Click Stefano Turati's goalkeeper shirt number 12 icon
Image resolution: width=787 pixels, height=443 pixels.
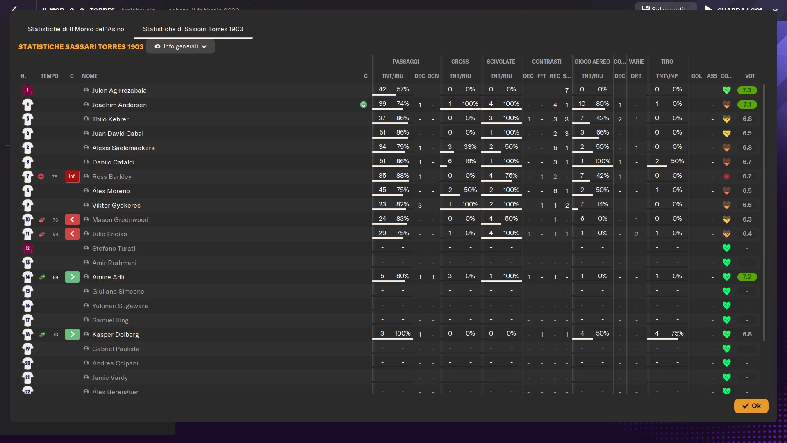[x=27, y=248]
